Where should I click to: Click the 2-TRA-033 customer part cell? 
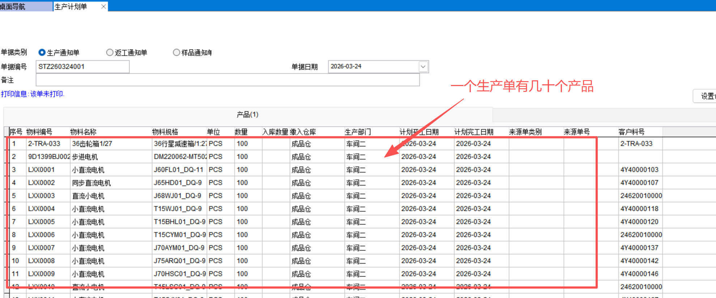[x=636, y=144]
